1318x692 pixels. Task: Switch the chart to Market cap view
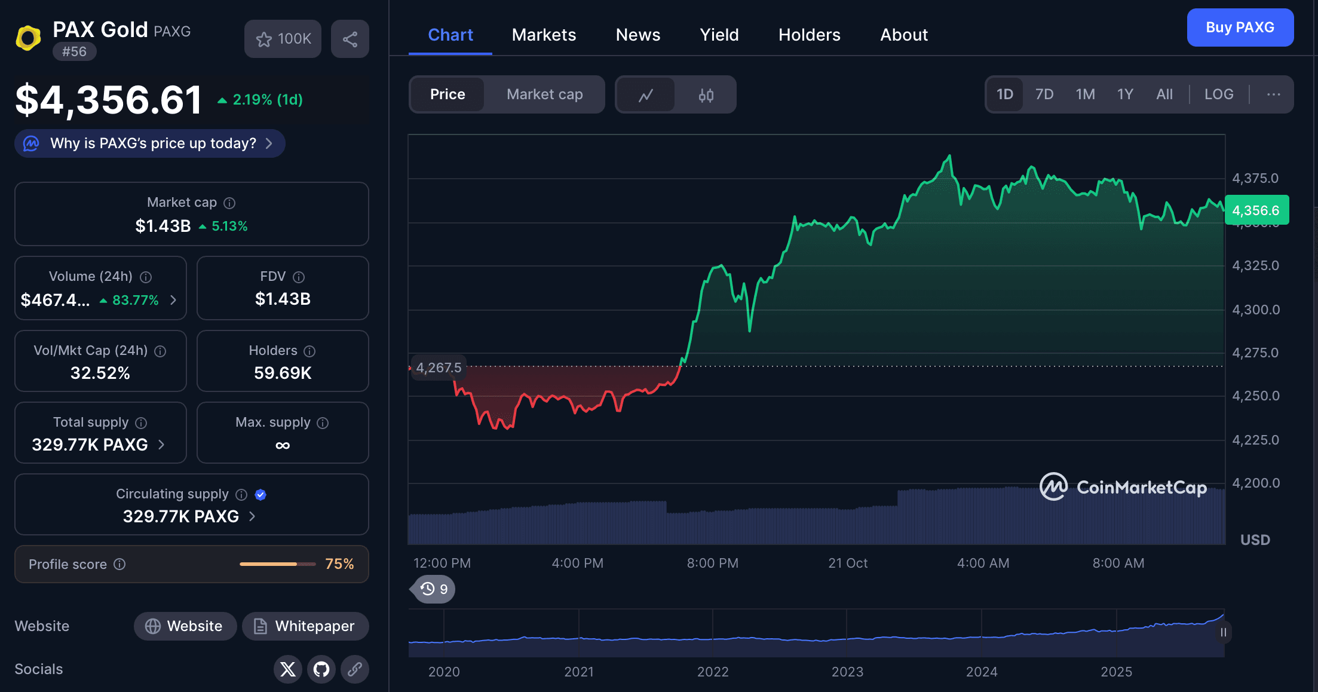(544, 94)
